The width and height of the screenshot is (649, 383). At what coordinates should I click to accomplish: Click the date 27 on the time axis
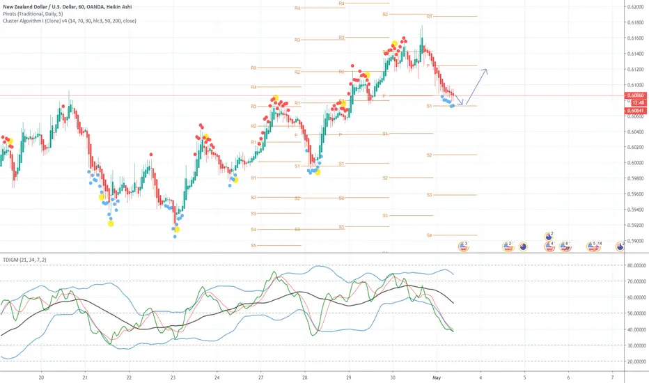(x=260, y=377)
